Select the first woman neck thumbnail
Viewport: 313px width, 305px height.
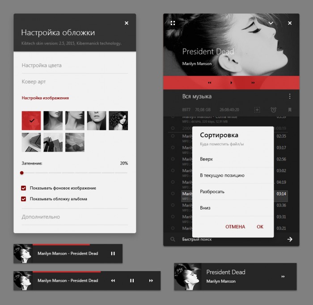coord(53,121)
